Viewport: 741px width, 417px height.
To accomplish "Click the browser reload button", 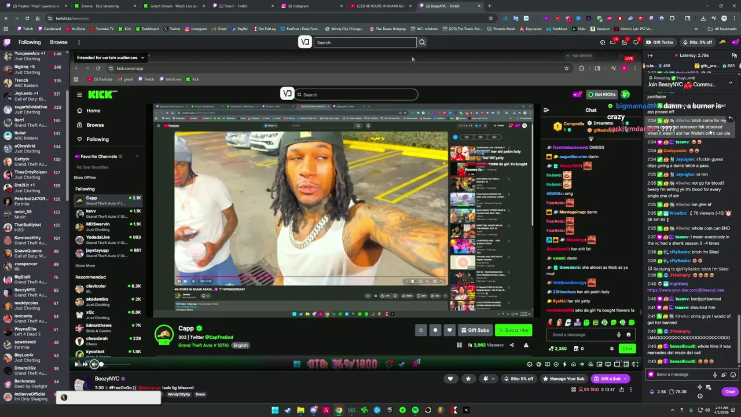I will click(x=27, y=18).
